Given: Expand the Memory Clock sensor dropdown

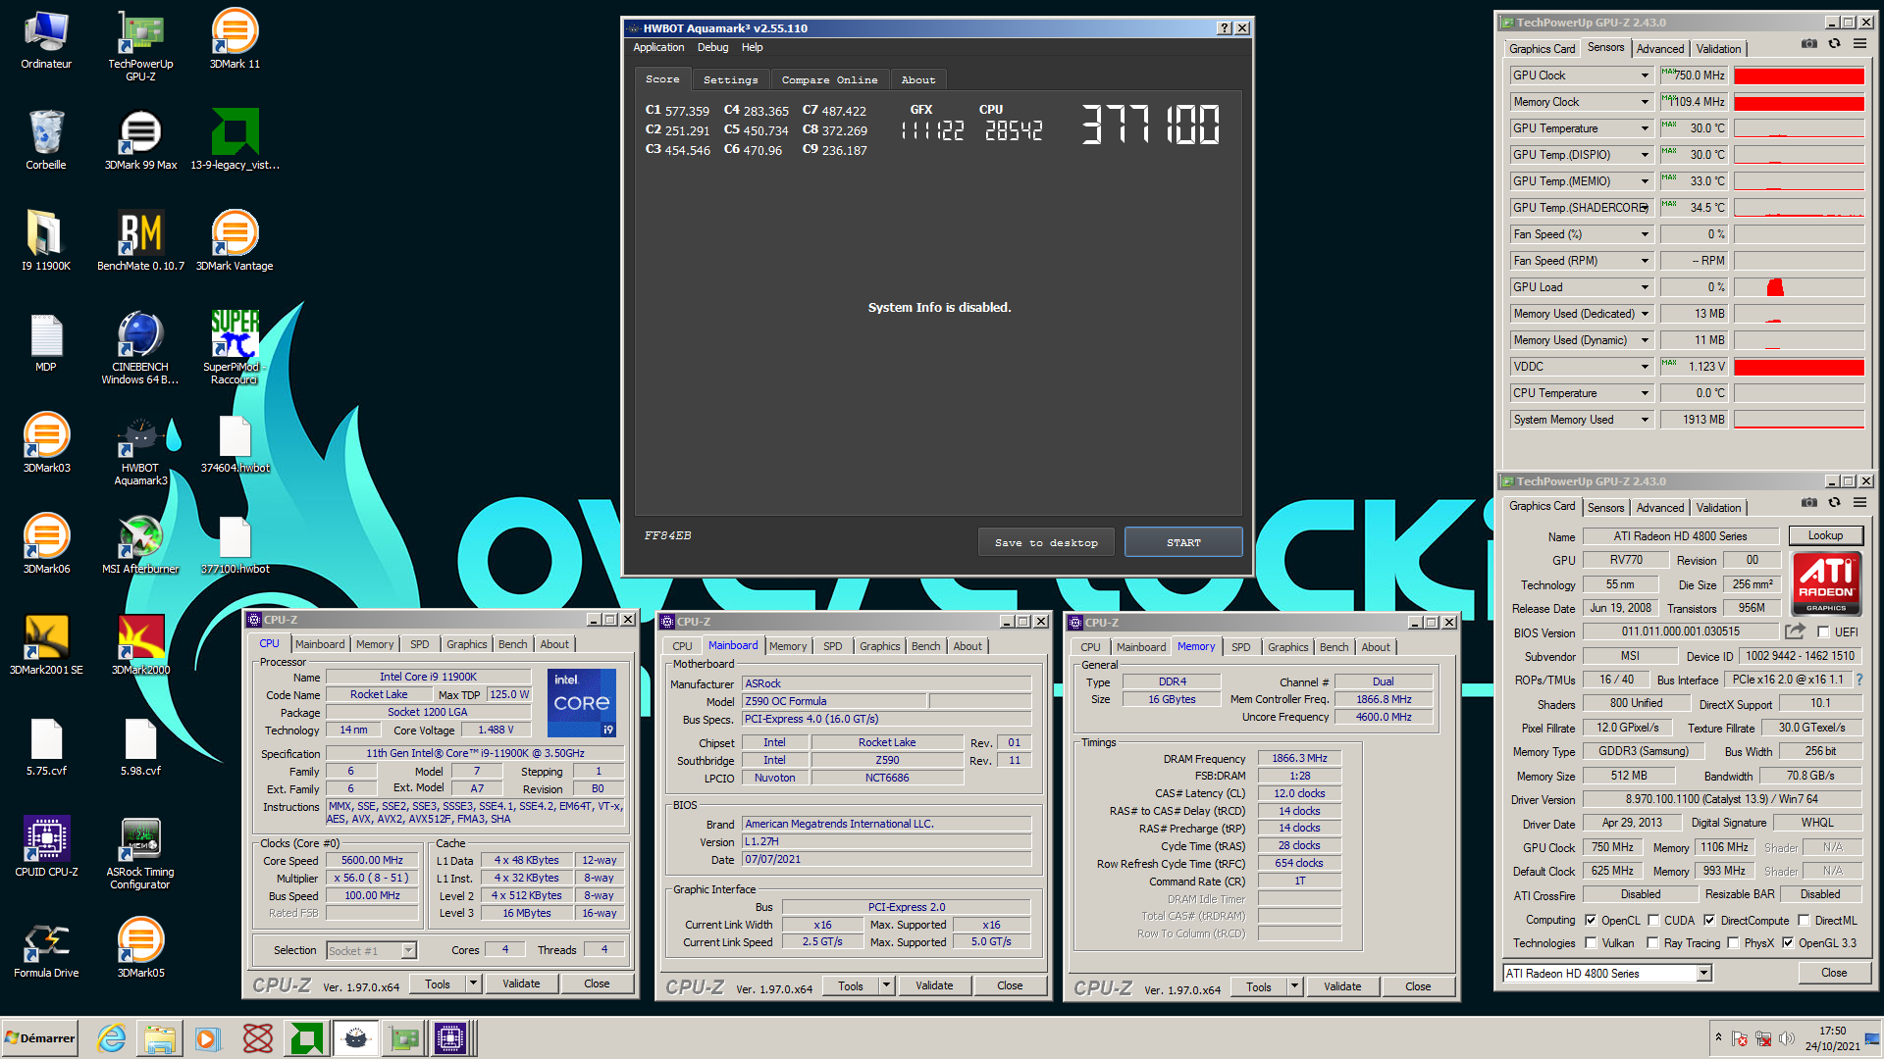Looking at the screenshot, I should (x=1645, y=102).
